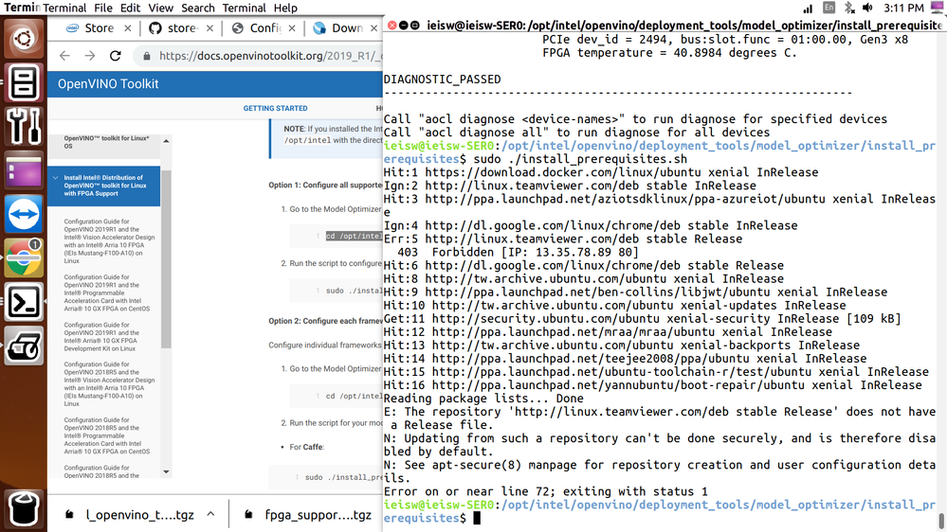Click the cd /opt/intel code snippet in Option 1
947x532 pixels.
(x=354, y=236)
